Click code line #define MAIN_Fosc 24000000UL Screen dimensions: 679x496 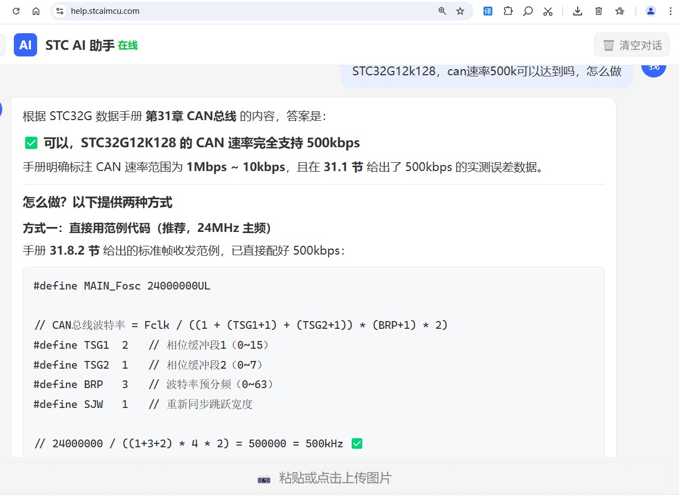tap(122, 286)
